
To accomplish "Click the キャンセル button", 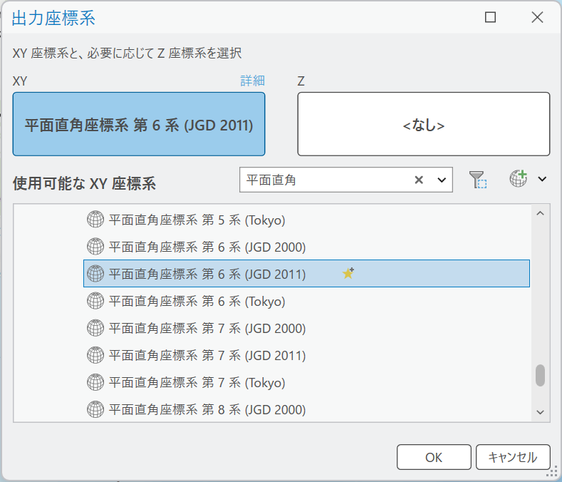I will coord(512,457).
